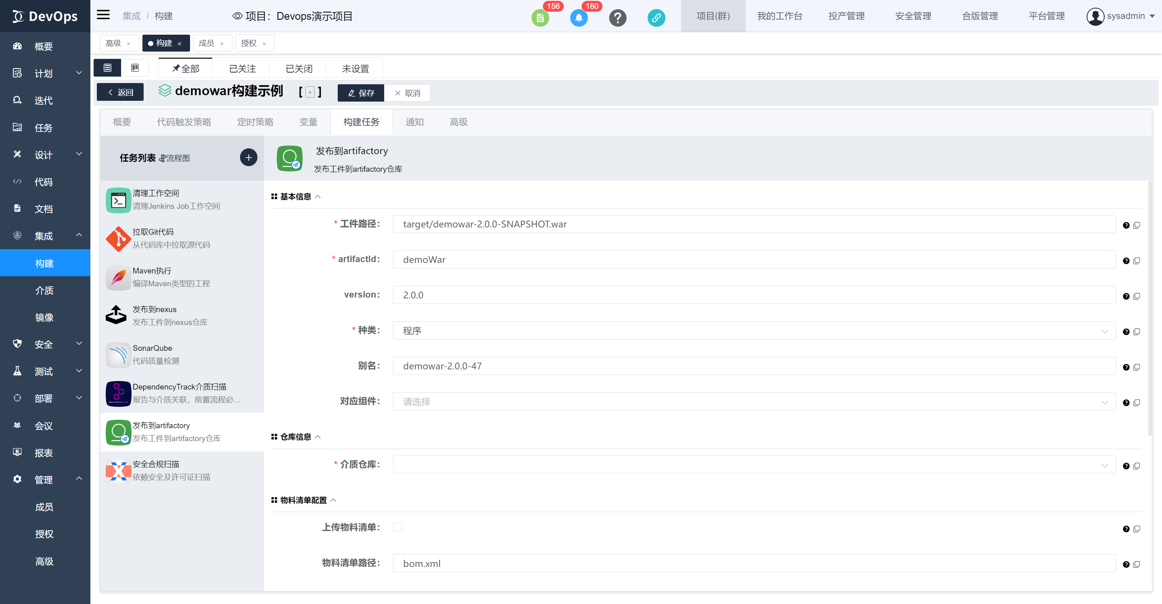Image resolution: width=1162 pixels, height=604 pixels.
Task: Click into the 别名 input field
Action: [753, 366]
